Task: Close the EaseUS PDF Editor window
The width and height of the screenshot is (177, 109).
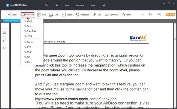Action: click(x=174, y=3)
